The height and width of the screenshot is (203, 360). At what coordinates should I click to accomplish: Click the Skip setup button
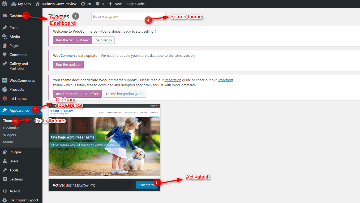point(104,40)
